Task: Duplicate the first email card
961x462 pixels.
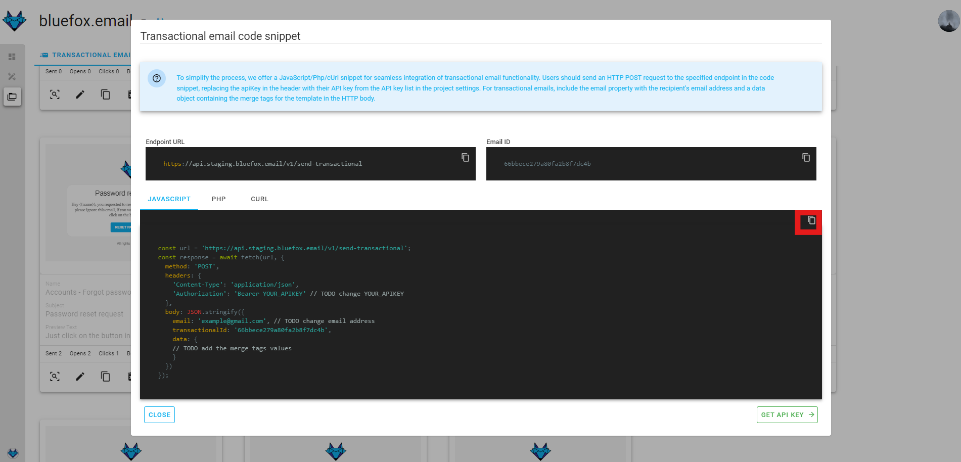Action: (105, 95)
